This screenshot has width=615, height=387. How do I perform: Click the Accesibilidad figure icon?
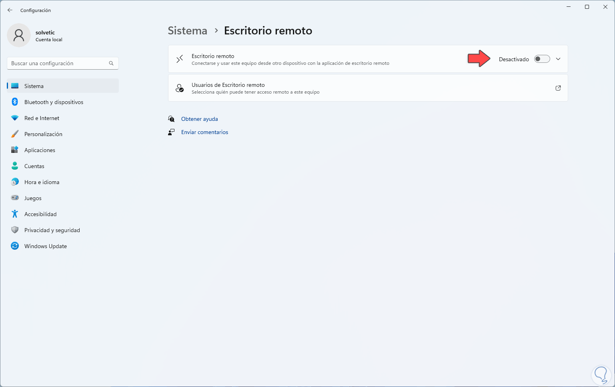pyautogui.click(x=15, y=214)
